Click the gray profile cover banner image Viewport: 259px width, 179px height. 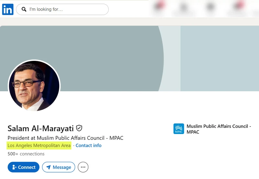pyautogui.click(x=129, y=59)
